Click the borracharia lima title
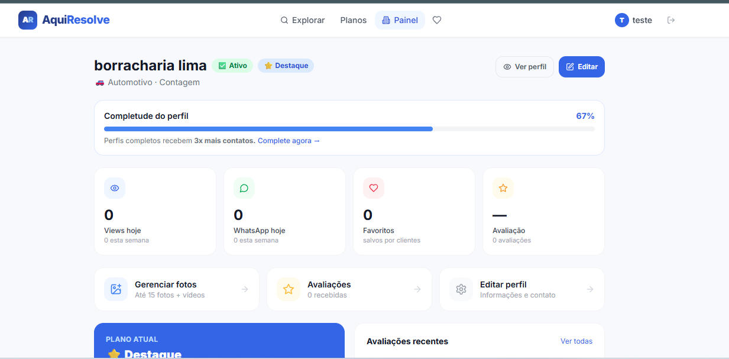Image resolution: width=729 pixels, height=359 pixels. tap(150, 66)
